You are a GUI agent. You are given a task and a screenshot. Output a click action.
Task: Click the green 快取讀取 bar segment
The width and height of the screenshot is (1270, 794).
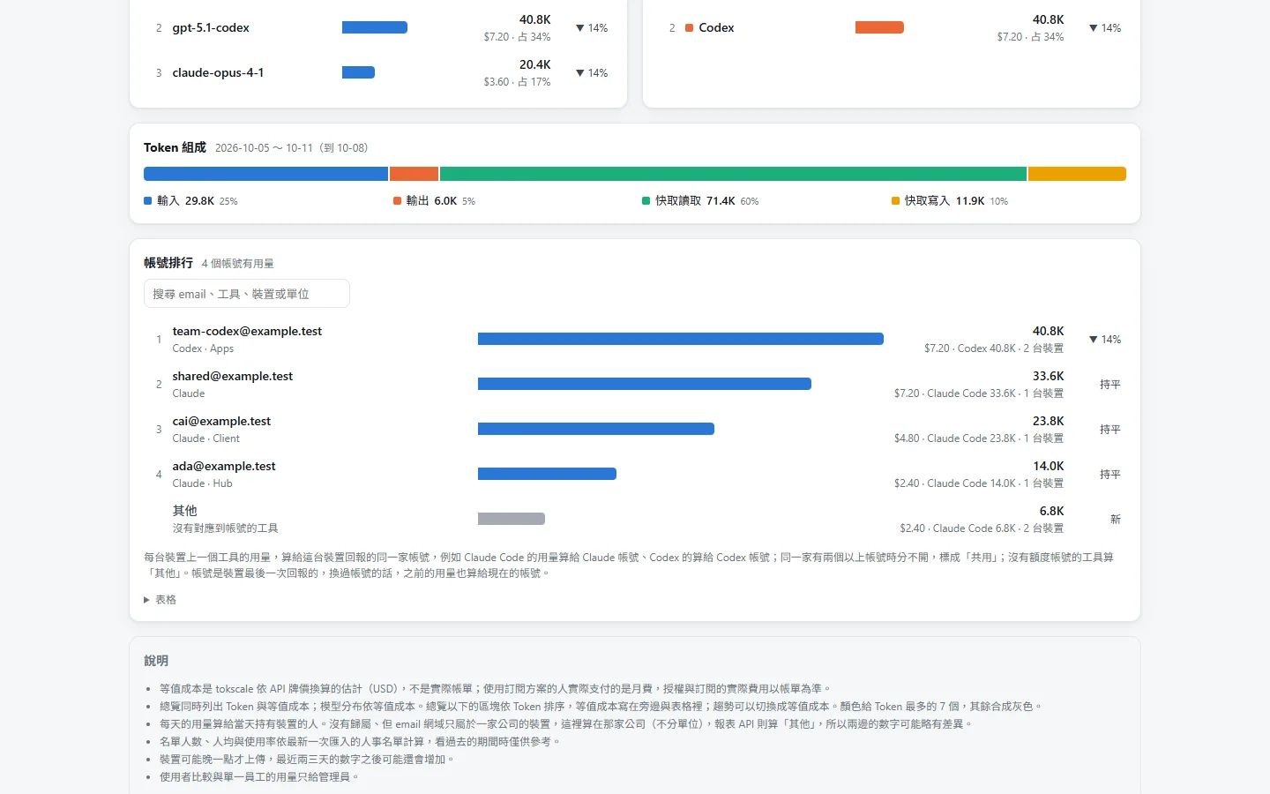733,174
